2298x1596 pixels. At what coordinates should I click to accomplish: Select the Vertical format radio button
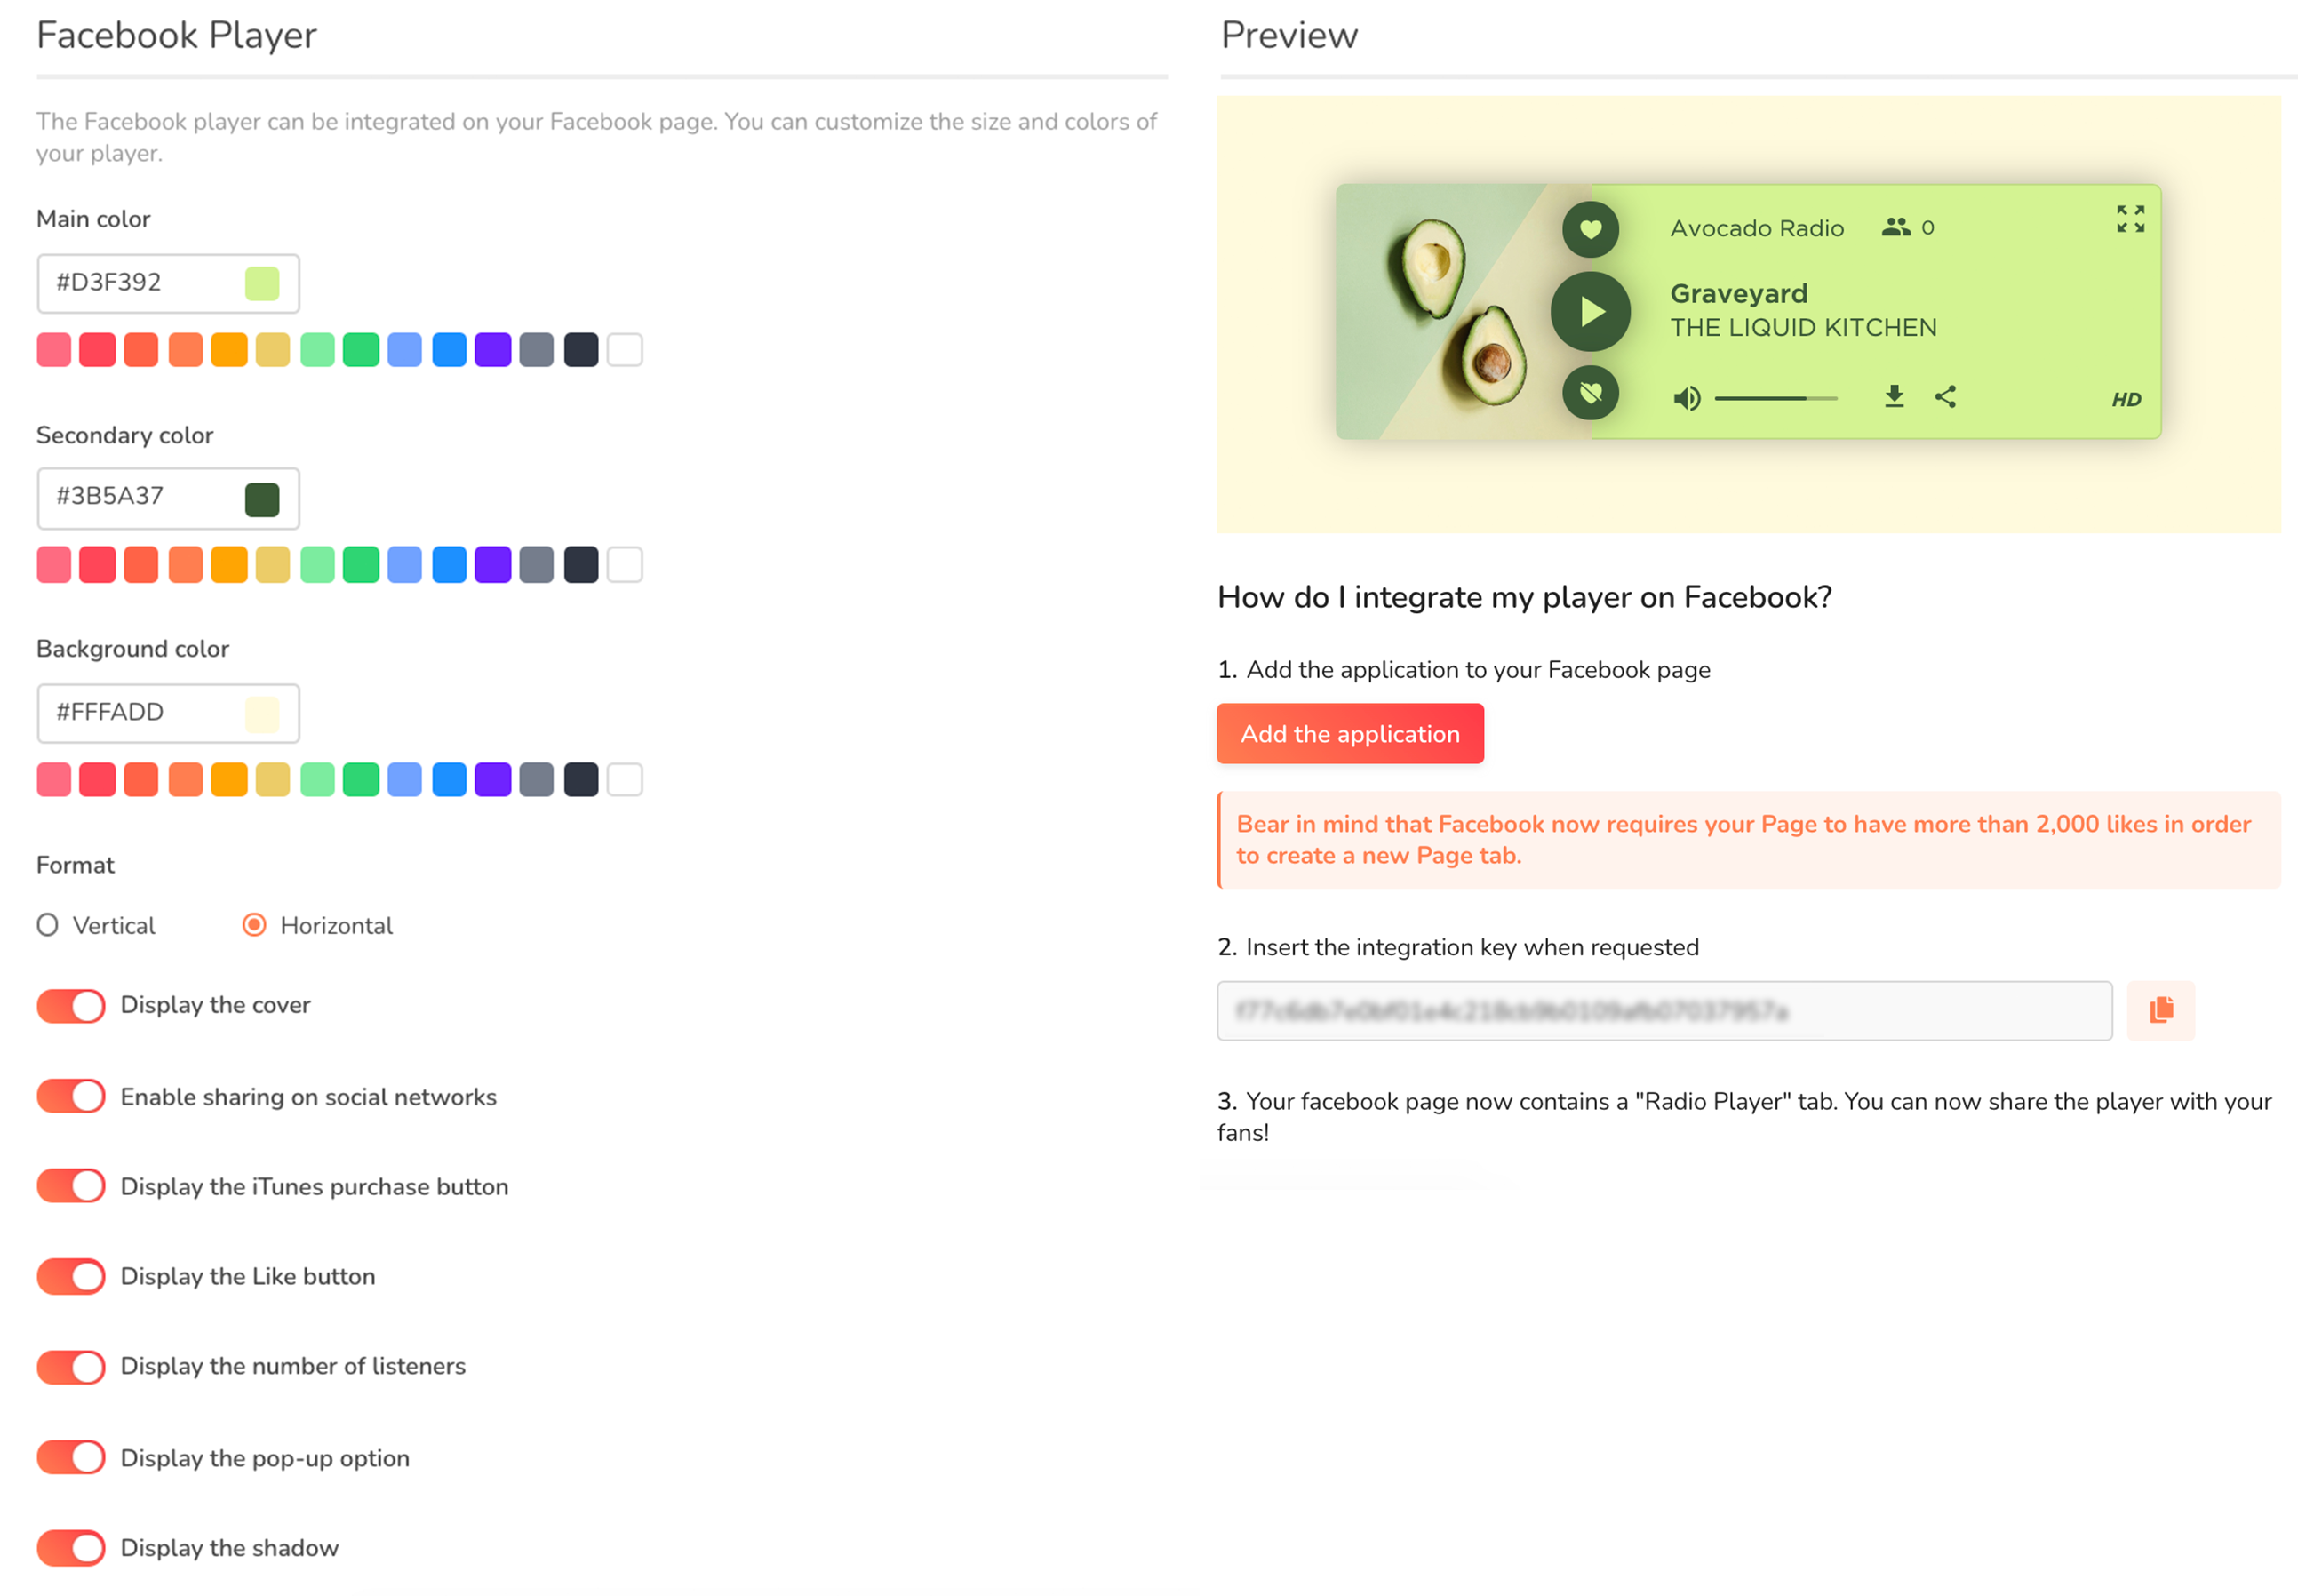coord(47,924)
